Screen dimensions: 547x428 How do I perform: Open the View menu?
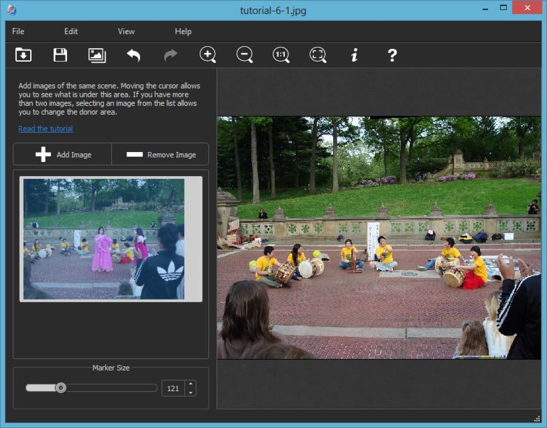coord(126,31)
